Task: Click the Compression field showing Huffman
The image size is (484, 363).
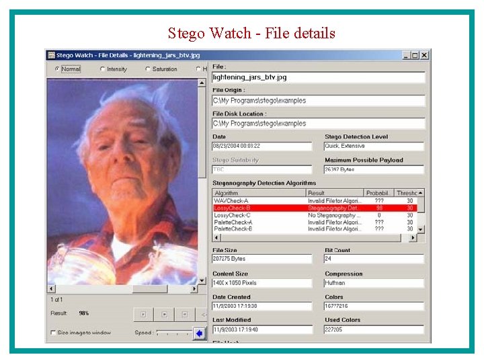Action: coord(374,283)
